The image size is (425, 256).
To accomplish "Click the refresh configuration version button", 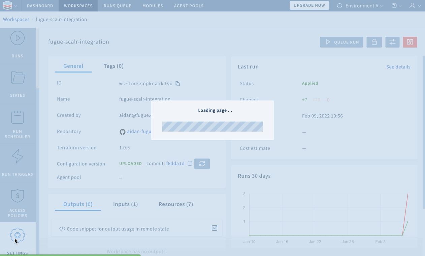I will (x=202, y=164).
